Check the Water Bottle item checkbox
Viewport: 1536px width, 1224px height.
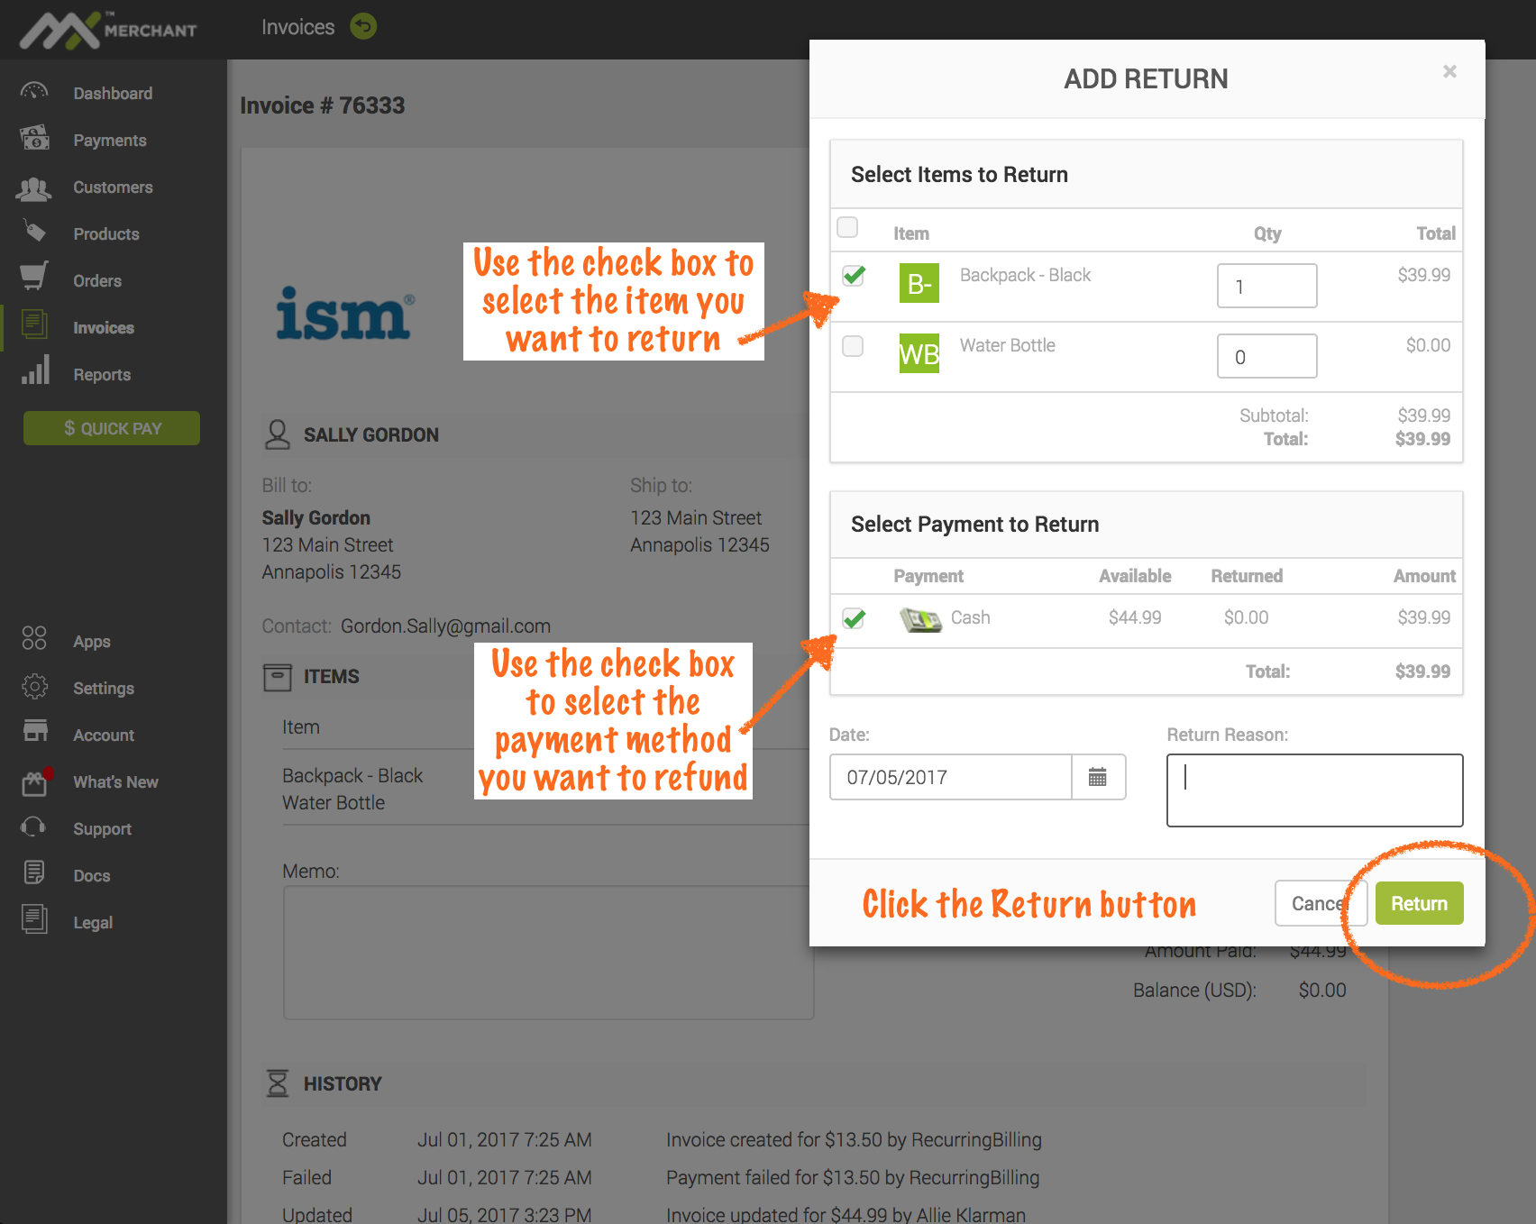point(853,346)
